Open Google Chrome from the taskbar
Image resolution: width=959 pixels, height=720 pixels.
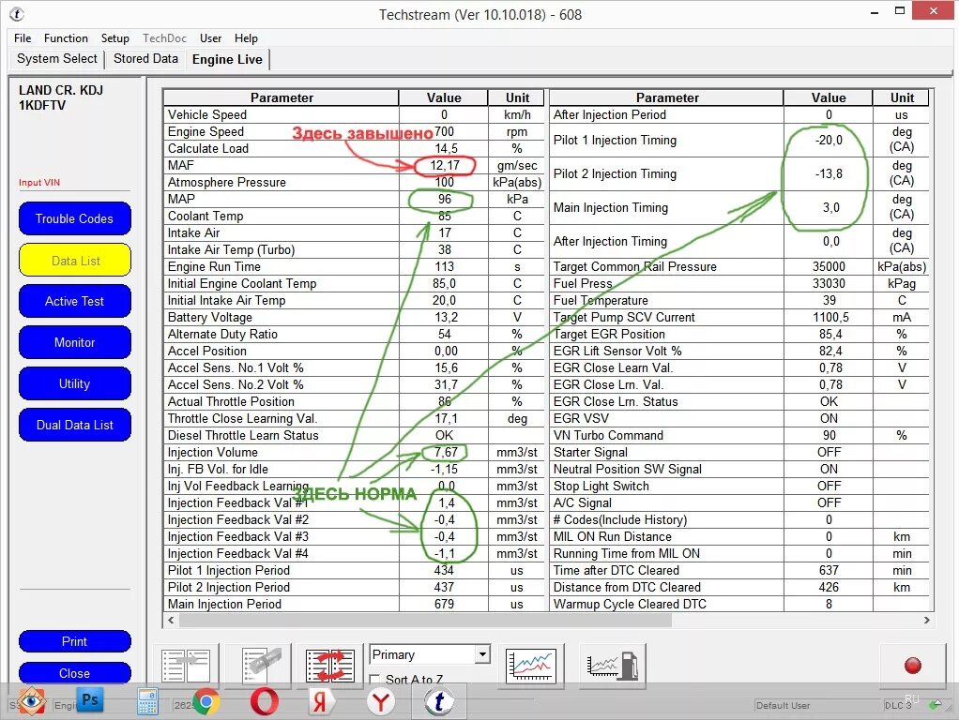(206, 701)
